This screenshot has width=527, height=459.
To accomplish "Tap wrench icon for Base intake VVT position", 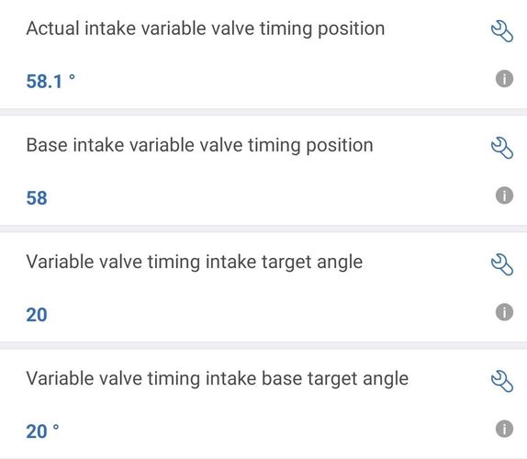I will tap(502, 148).
